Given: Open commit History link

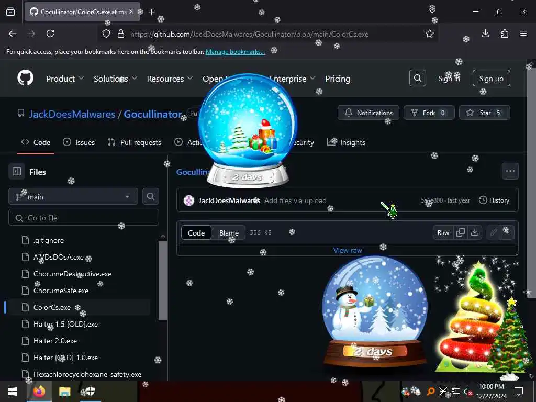Looking at the screenshot, I should (494, 200).
